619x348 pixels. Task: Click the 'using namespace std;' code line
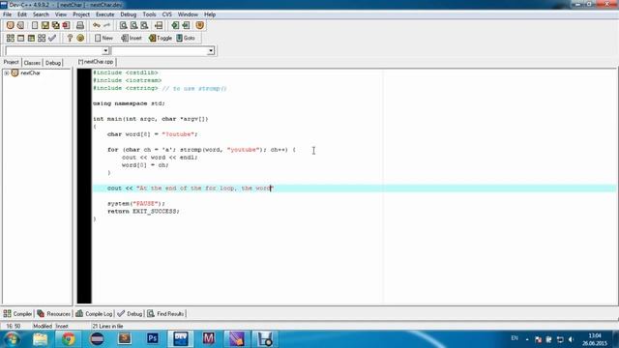(129, 103)
